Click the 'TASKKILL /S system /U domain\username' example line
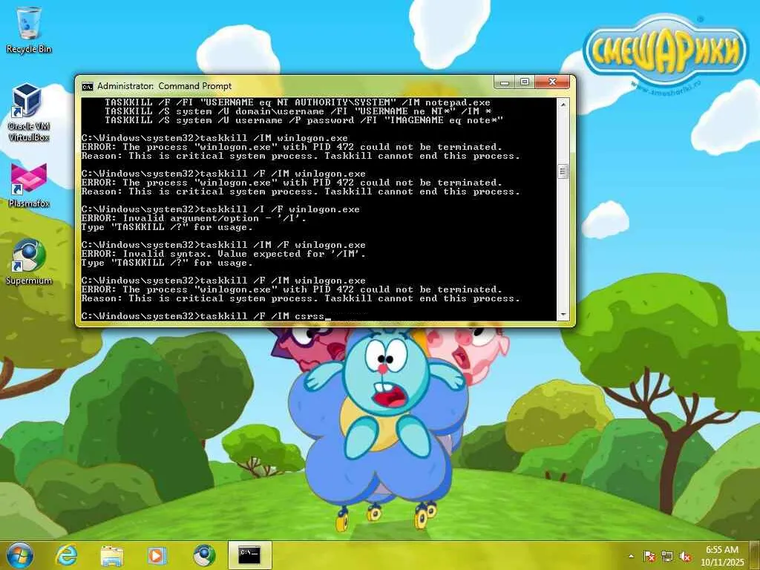The width and height of the screenshot is (760, 570). click(298, 111)
